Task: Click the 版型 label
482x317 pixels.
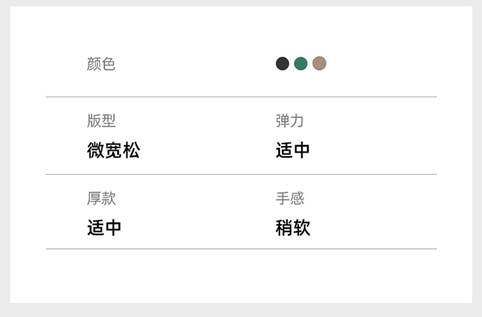Action: (101, 120)
